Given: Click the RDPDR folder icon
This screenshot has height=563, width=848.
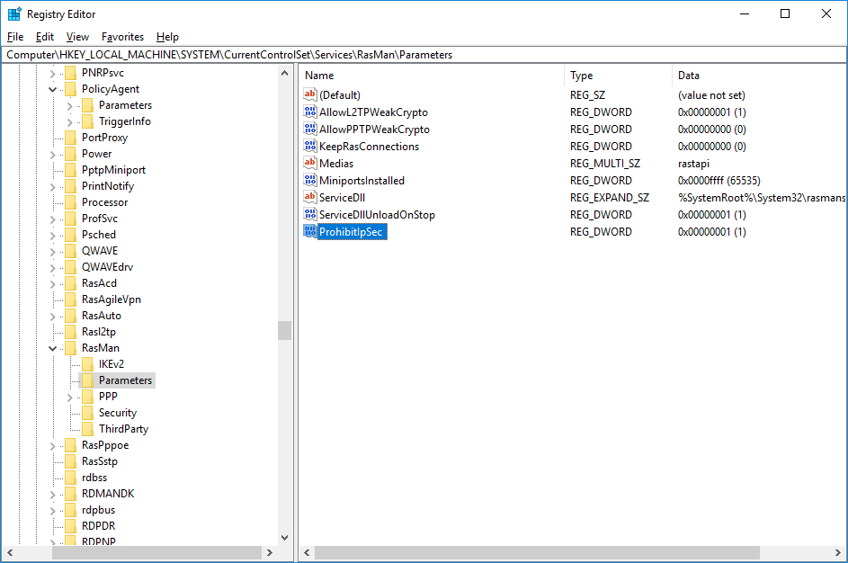Looking at the screenshot, I should [70, 526].
